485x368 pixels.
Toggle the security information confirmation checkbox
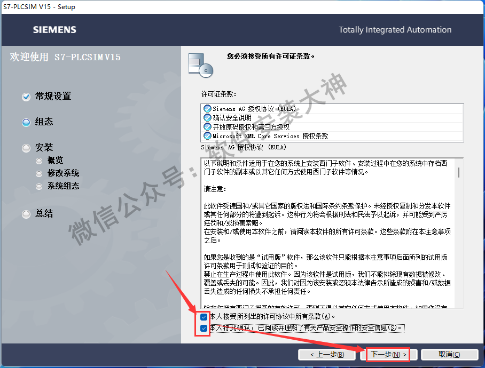pos(204,328)
